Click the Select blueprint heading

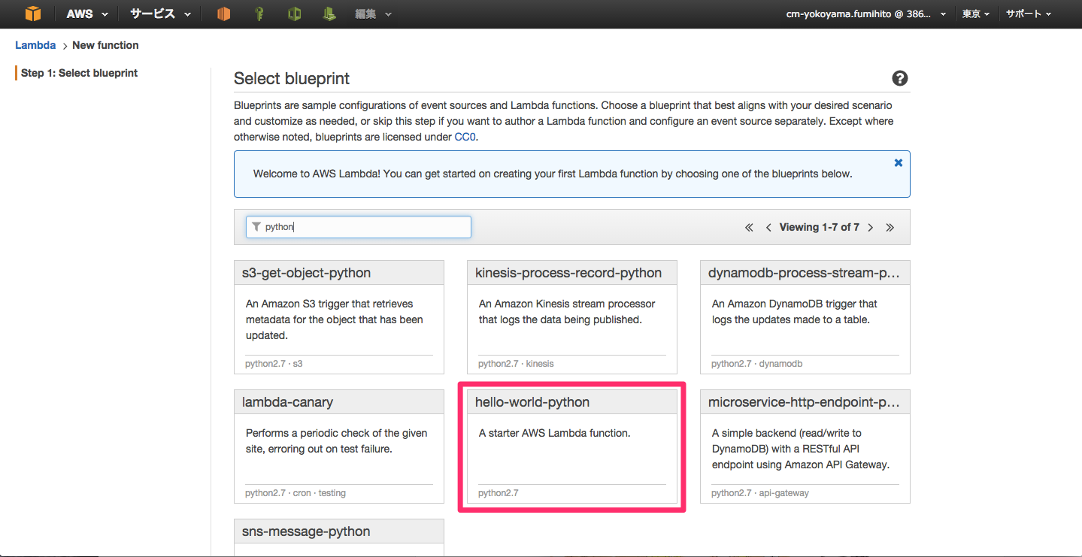coord(292,78)
